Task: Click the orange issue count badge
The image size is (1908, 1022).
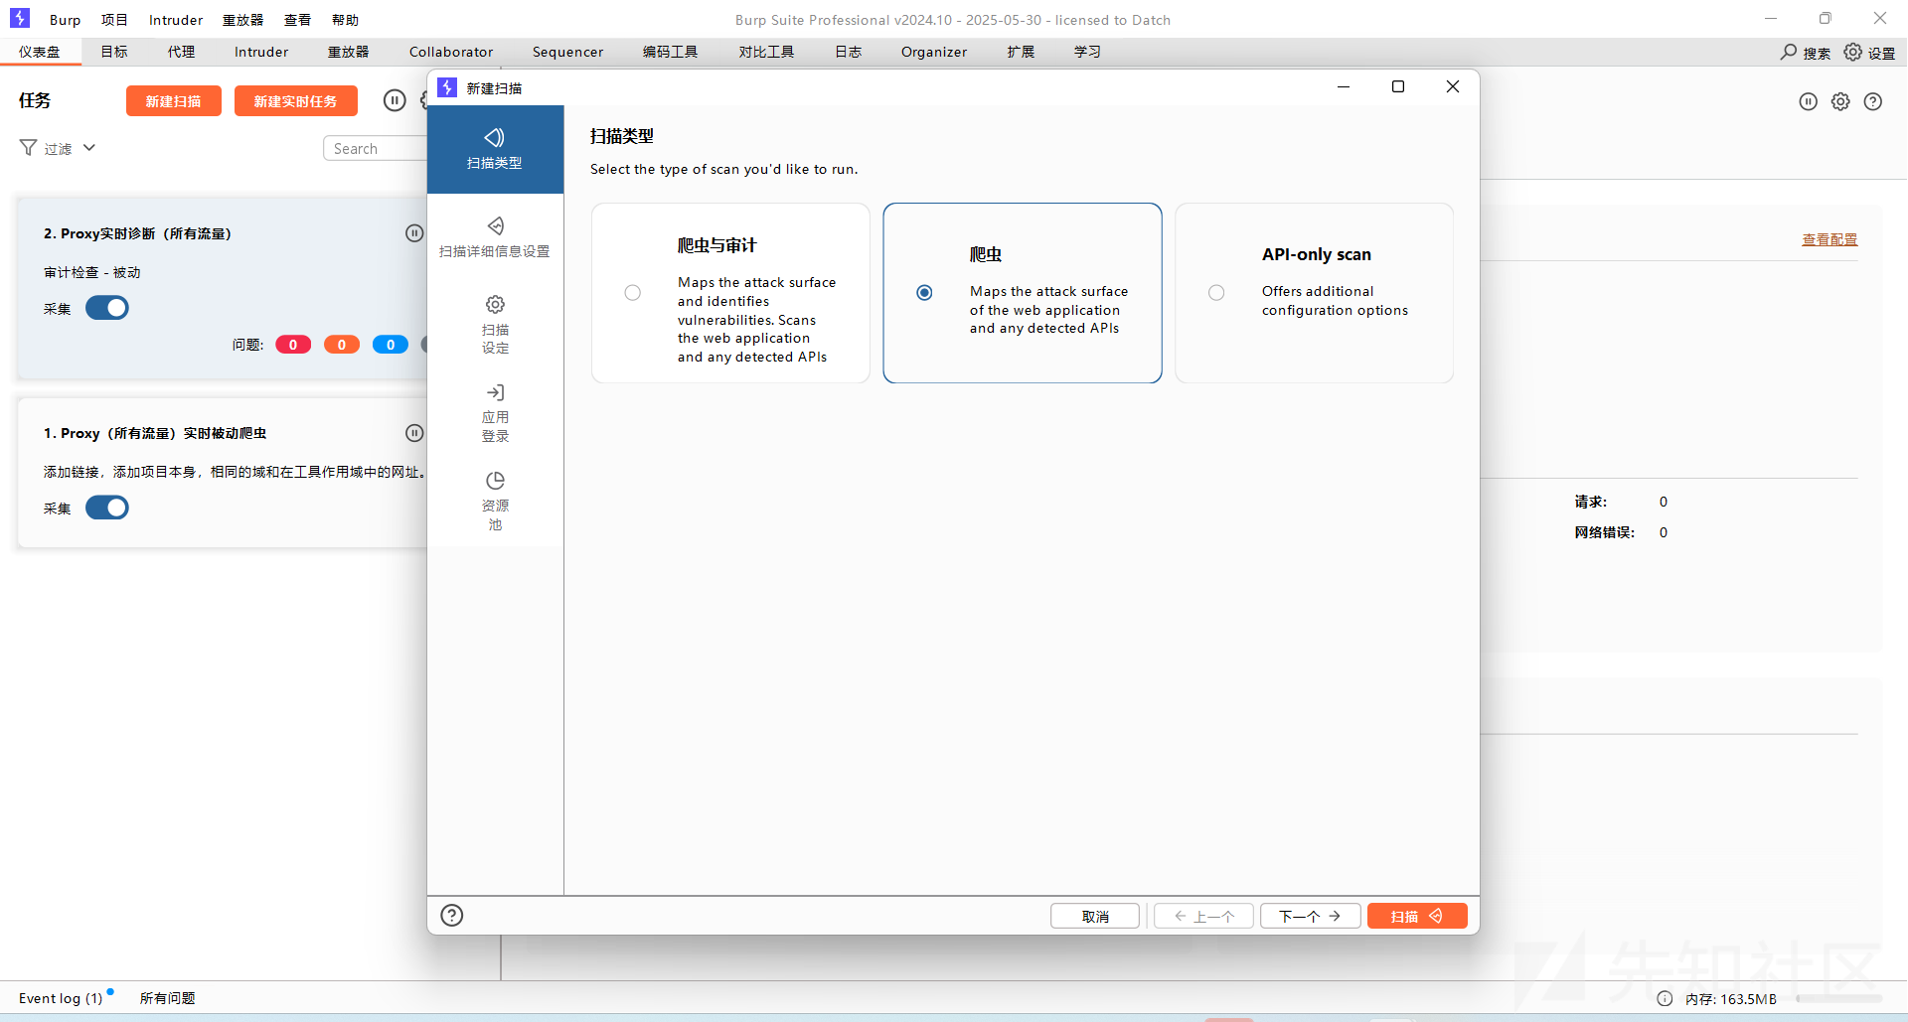Action: [342, 345]
